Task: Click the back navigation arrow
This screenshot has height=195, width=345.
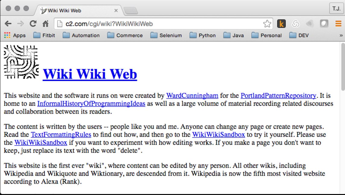Action: pyautogui.click(x=8, y=23)
